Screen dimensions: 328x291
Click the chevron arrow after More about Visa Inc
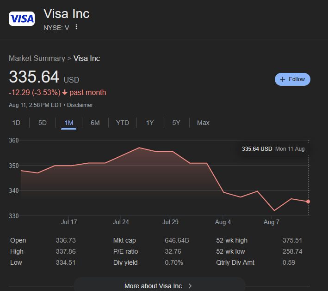(x=190, y=286)
